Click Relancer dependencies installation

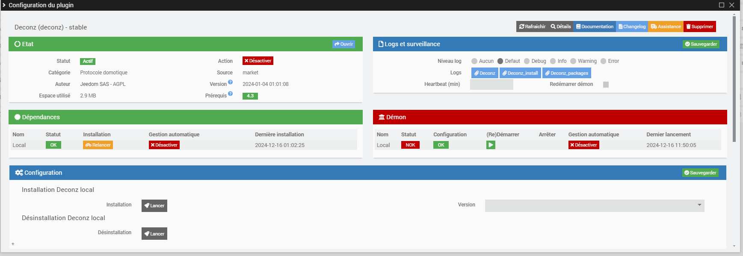pos(98,145)
